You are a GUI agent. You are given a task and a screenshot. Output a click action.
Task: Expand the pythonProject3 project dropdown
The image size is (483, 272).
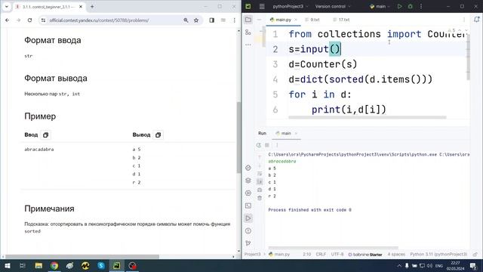coord(290,6)
